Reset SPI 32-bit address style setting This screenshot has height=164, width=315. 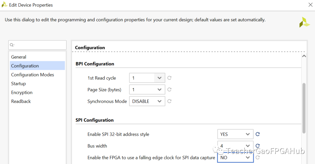(258, 134)
